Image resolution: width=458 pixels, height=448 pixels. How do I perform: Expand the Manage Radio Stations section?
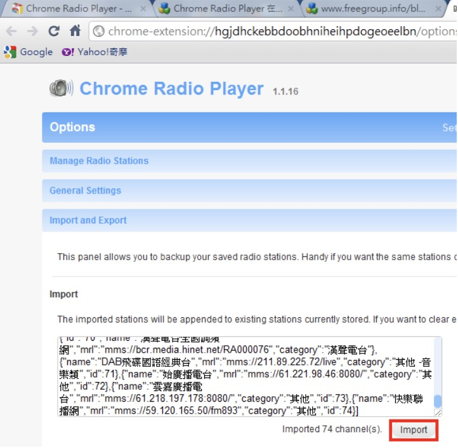249,161
